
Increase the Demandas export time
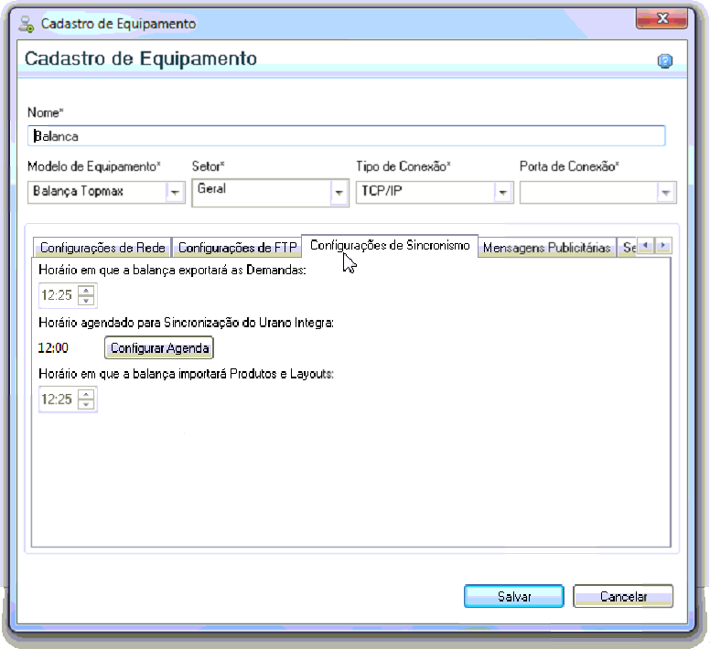86,290
